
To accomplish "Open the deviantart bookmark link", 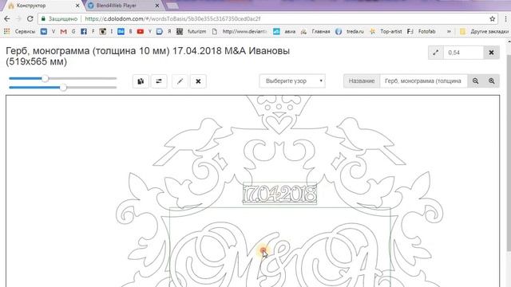I will pyautogui.click(x=240, y=32).
